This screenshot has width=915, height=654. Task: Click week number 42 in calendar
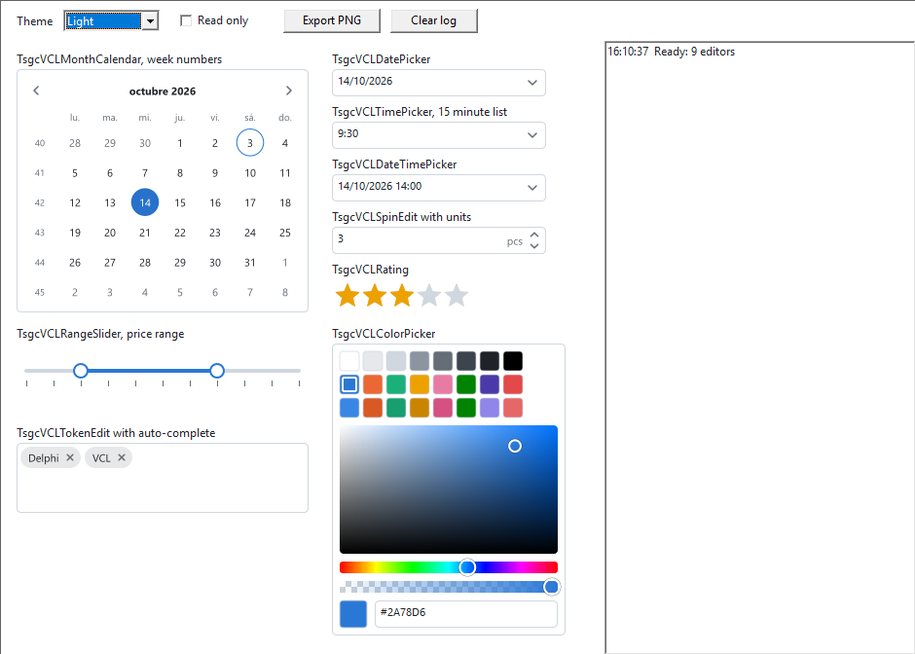pos(40,203)
